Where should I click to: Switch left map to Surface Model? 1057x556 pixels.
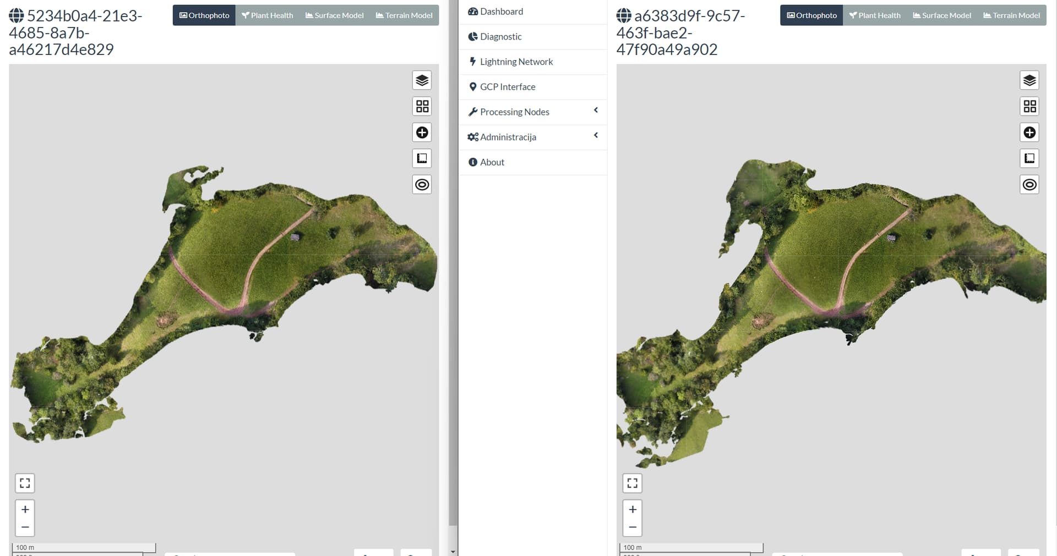(x=334, y=15)
